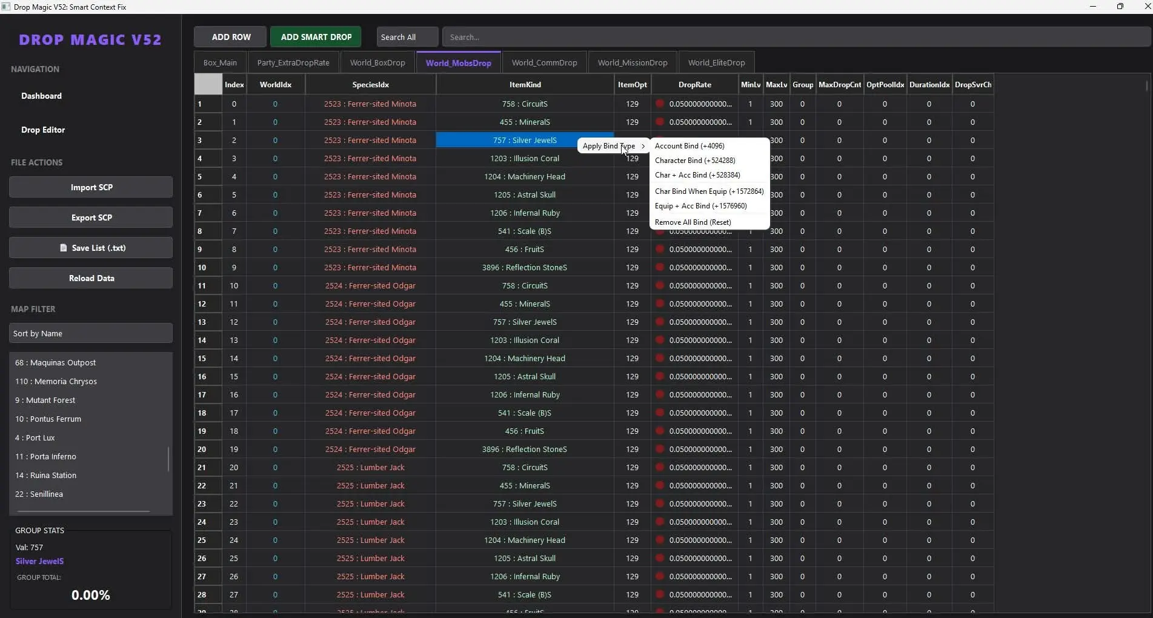Image resolution: width=1153 pixels, height=618 pixels.
Task: Click the red DropRate indicator in row 10
Action: click(660, 267)
